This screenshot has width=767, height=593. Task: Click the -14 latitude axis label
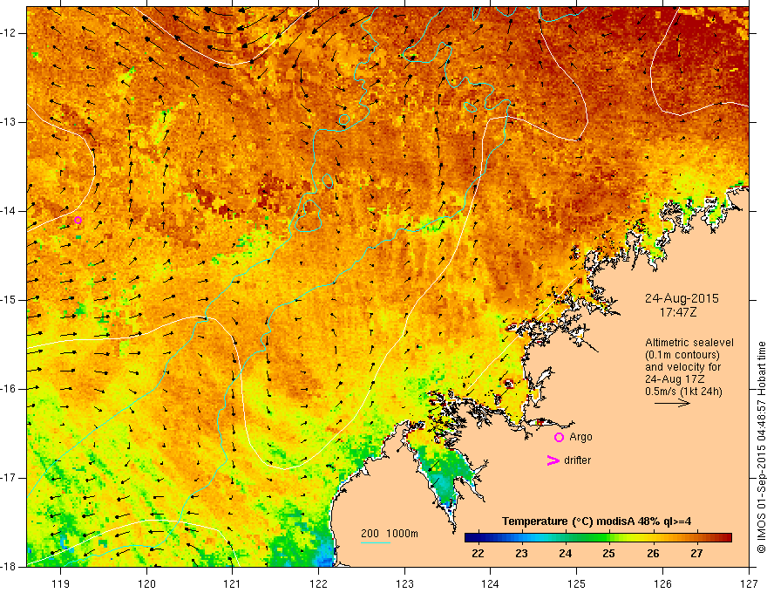10,211
